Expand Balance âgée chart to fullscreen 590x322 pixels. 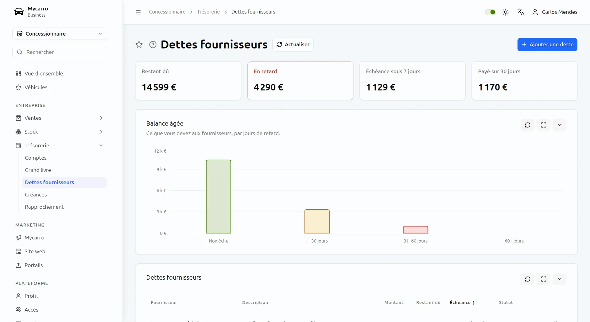pyautogui.click(x=544, y=125)
